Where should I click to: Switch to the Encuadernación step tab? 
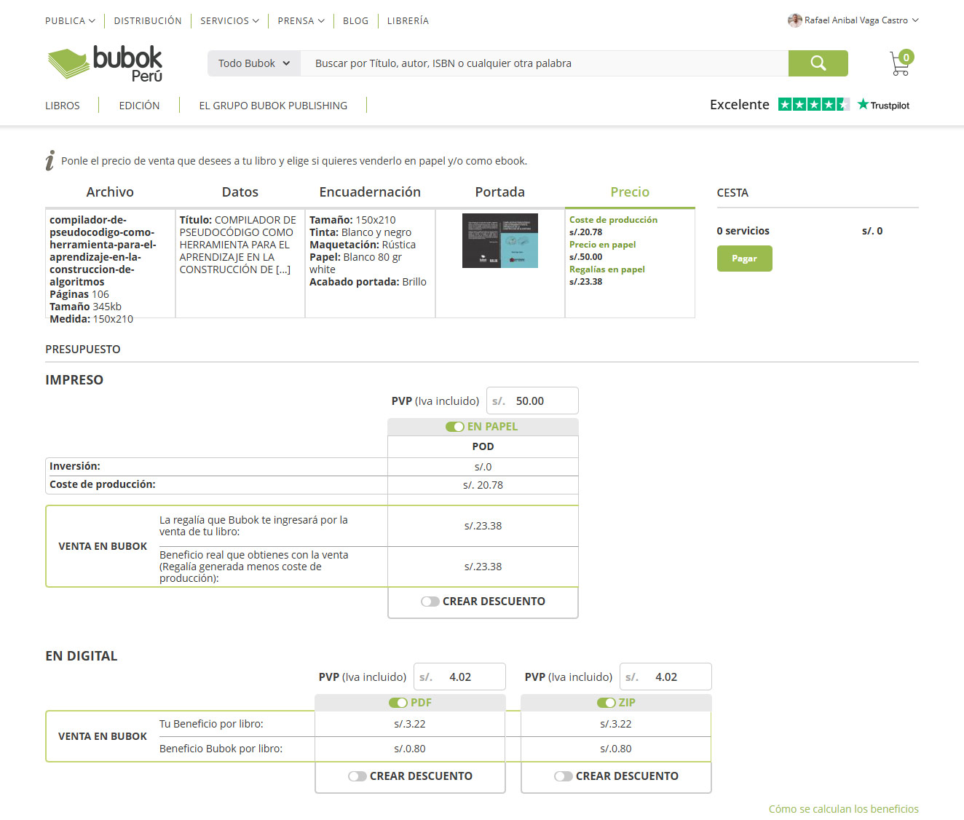click(370, 192)
